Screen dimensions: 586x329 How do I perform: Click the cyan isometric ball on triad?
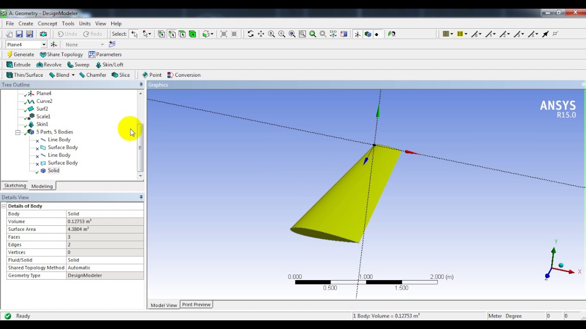point(561,265)
